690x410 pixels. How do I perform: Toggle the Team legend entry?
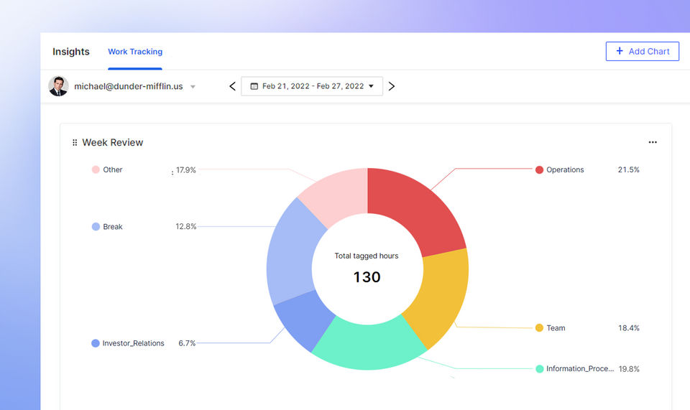(555, 328)
